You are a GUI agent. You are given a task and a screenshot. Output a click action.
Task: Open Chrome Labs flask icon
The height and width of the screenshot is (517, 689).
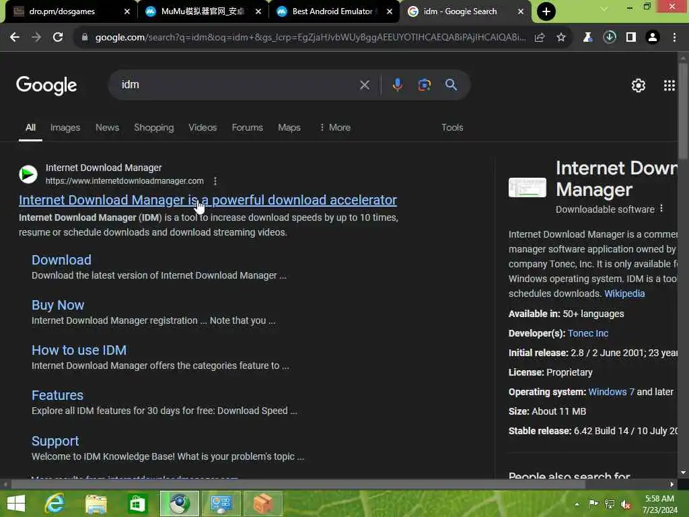coord(587,38)
